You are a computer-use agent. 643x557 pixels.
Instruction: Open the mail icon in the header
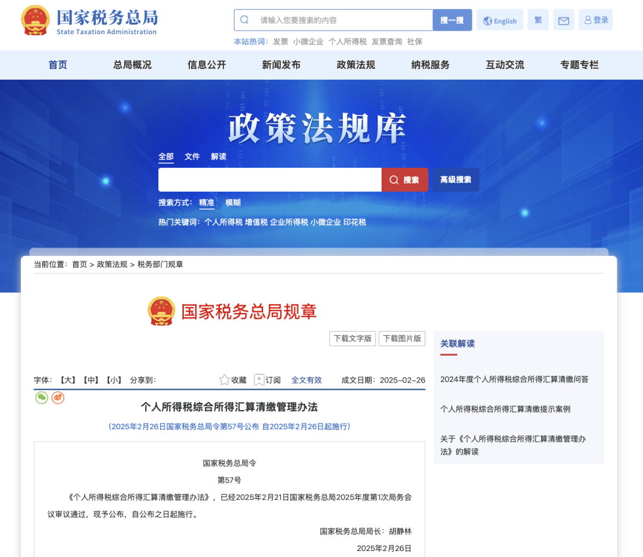pyautogui.click(x=563, y=20)
